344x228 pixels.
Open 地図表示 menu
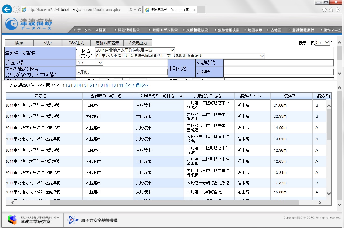coord(253,30)
